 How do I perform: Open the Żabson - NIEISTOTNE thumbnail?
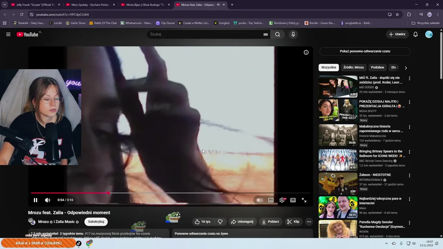(x=338, y=184)
